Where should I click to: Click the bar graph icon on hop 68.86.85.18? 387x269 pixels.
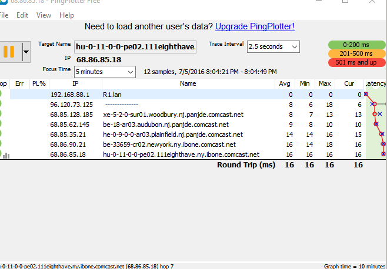[6, 155]
